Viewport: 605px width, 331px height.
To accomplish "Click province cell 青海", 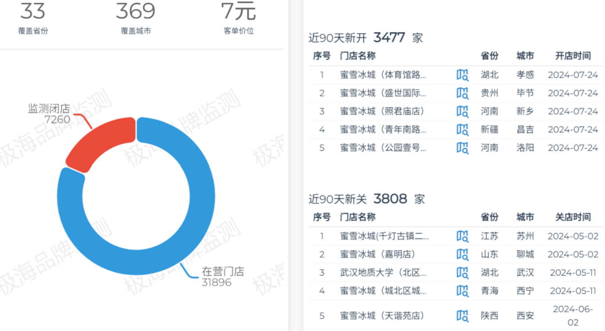I will (489, 291).
